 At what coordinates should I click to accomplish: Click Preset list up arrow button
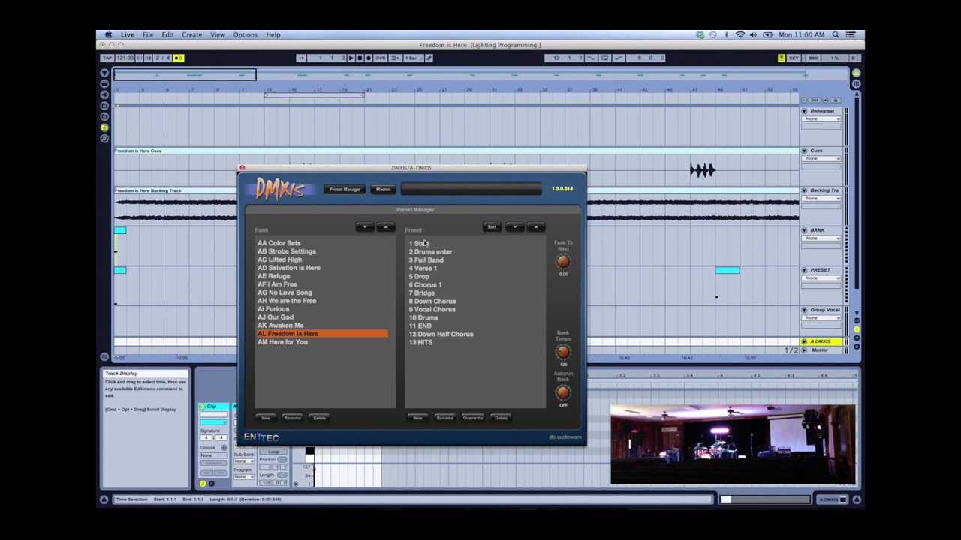click(x=535, y=227)
